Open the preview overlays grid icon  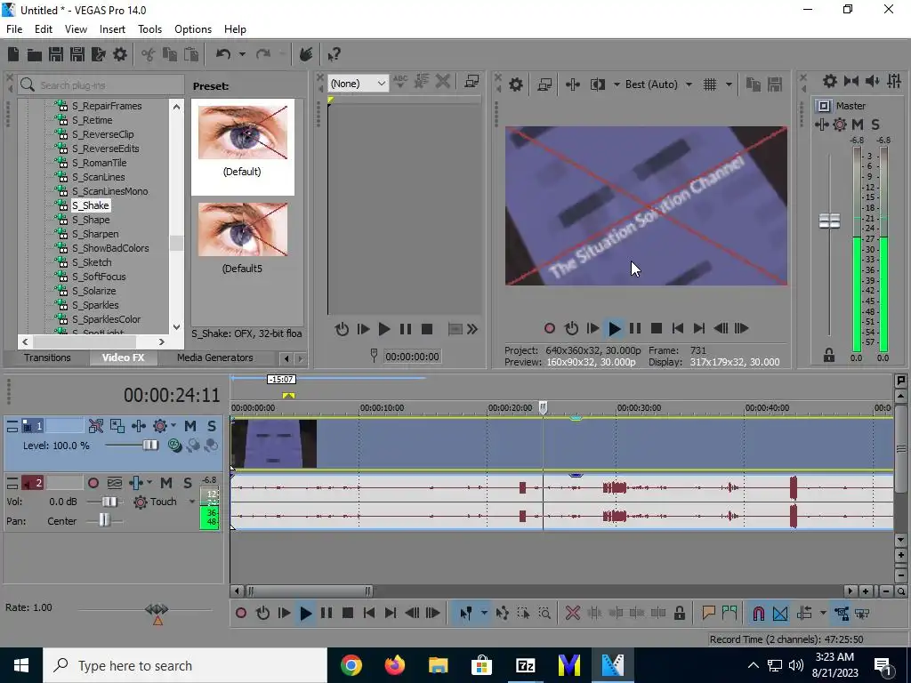coord(709,84)
